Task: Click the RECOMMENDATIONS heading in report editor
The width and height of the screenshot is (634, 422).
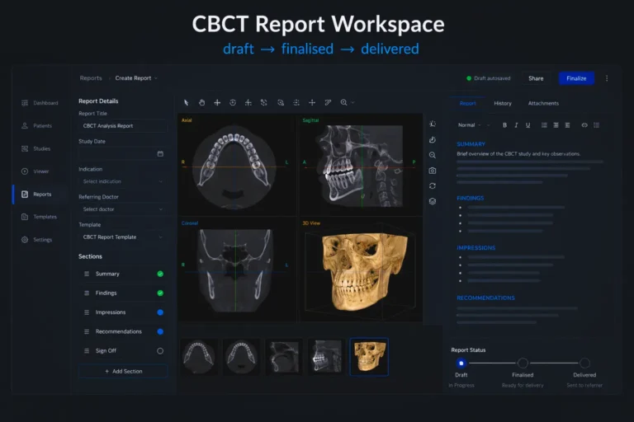Action: [485, 298]
